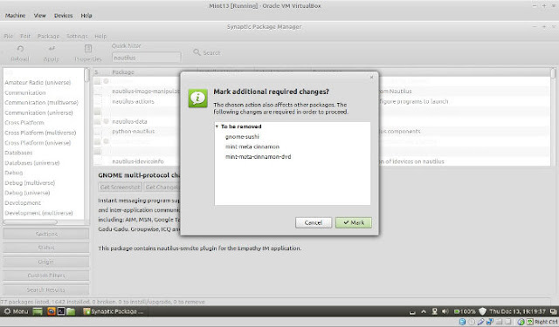This screenshot has height=327, width=559.
Task: Click the Search magnifier icon
Action: (197, 52)
